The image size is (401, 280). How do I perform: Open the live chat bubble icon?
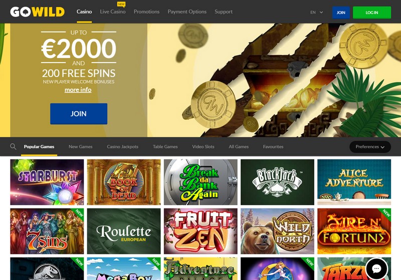click(376, 268)
